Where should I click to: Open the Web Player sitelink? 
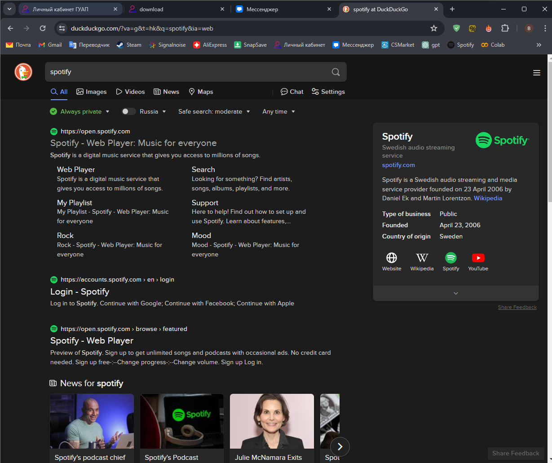76,169
